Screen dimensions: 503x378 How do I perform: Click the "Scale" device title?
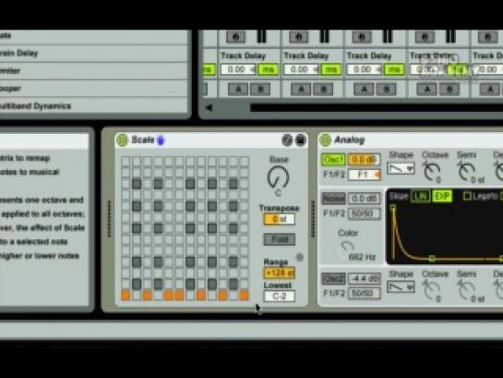143,140
